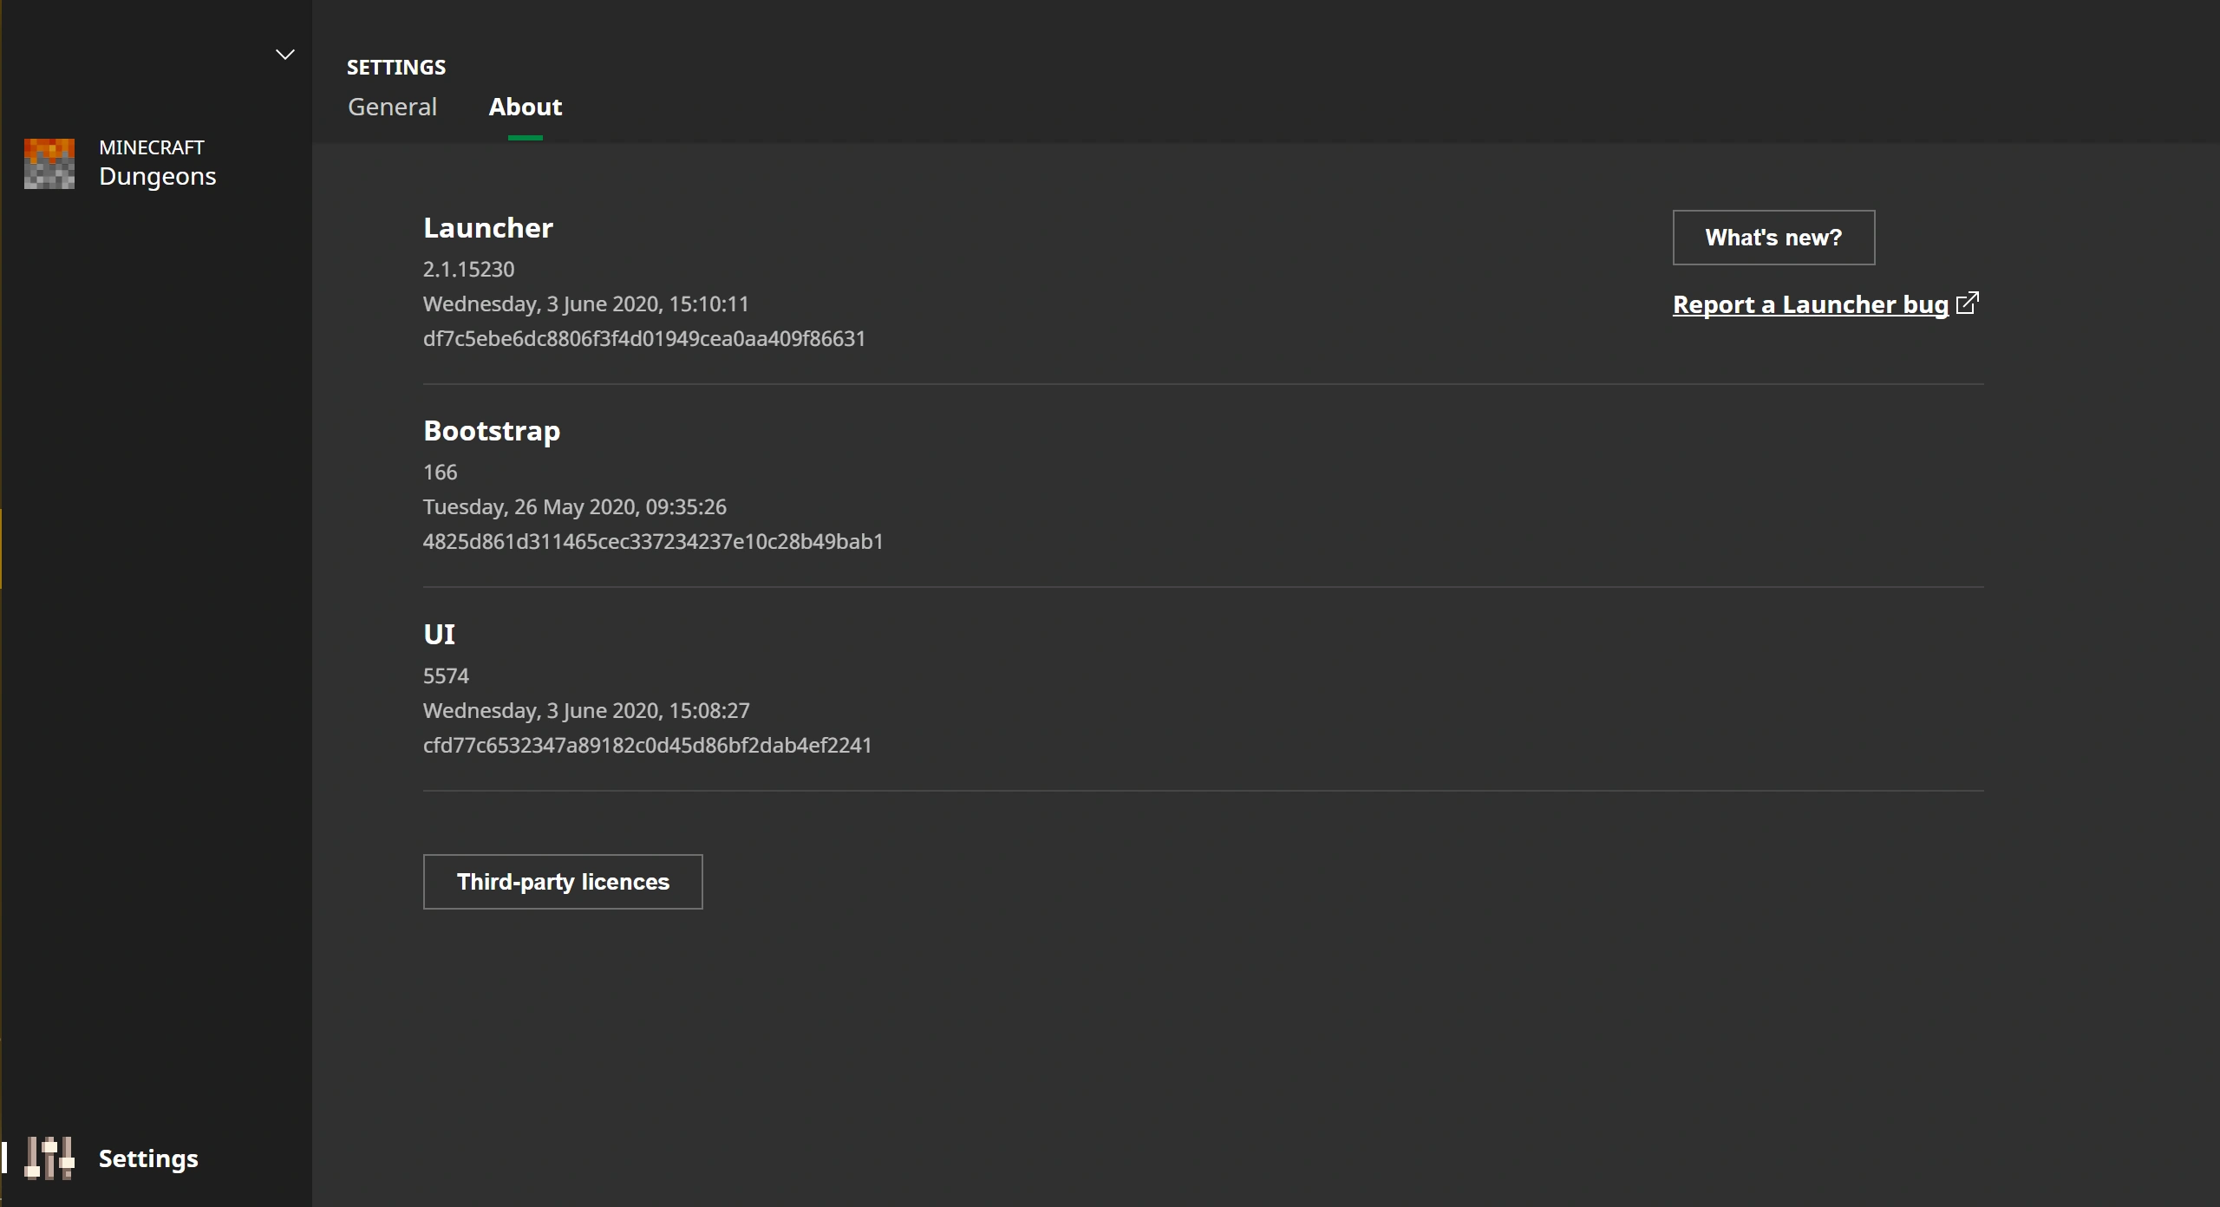2220x1207 pixels.
Task: Switch to the General tab
Action: (x=392, y=107)
